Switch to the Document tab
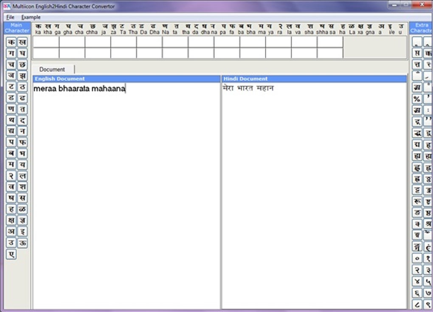This screenshot has height=312, width=433. 52,69
